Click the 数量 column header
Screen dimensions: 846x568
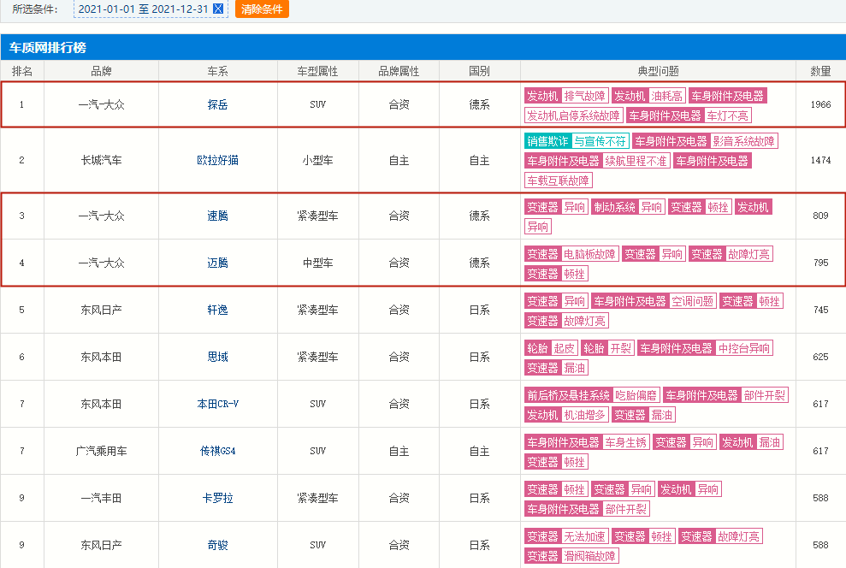(x=820, y=71)
